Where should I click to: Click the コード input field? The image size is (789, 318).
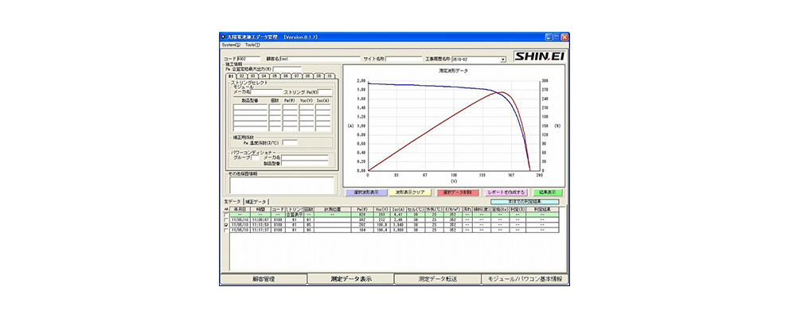(x=248, y=59)
